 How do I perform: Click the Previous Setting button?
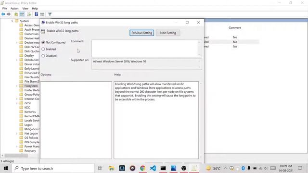coord(141,33)
